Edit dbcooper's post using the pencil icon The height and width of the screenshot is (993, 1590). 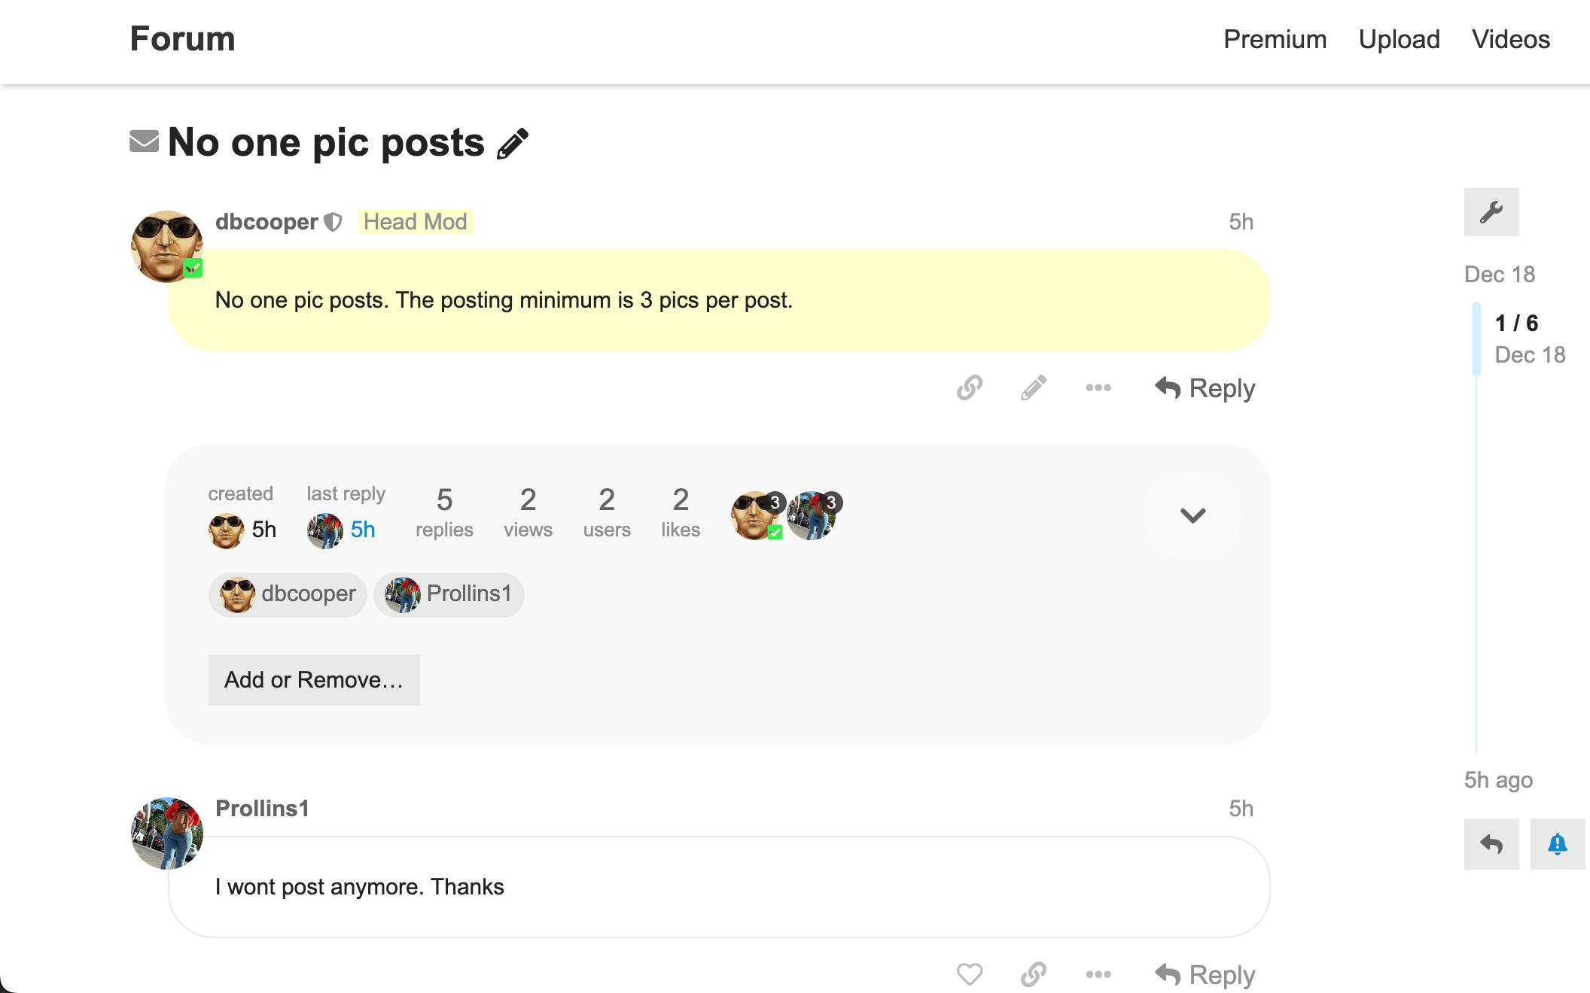pyautogui.click(x=1034, y=388)
